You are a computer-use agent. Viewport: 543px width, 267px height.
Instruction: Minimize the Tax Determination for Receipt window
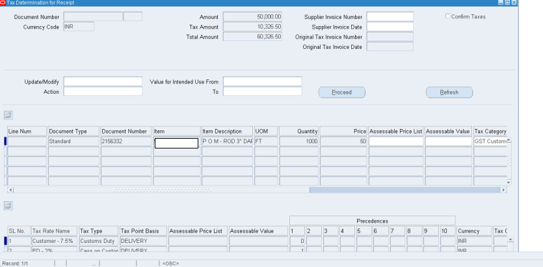[x=501, y=3]
